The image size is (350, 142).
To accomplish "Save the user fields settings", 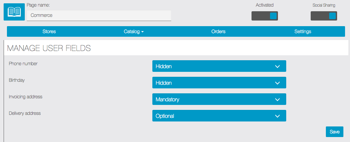I will tap(334, 132).
